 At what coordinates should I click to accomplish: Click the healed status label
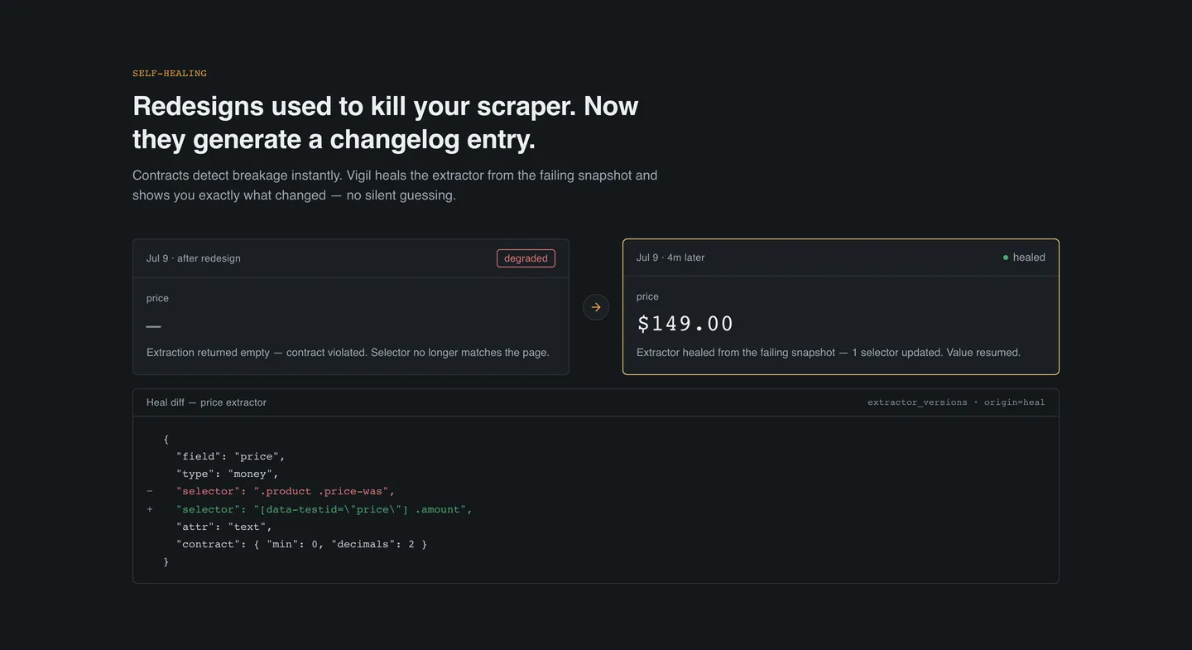click(1029, 258)
